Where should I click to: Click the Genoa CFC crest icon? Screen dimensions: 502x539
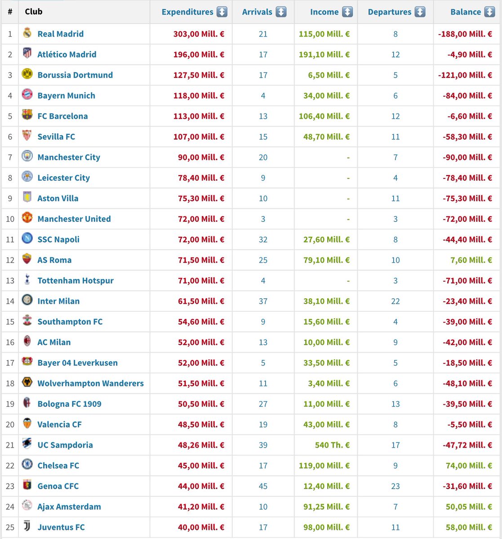point(27,486)
